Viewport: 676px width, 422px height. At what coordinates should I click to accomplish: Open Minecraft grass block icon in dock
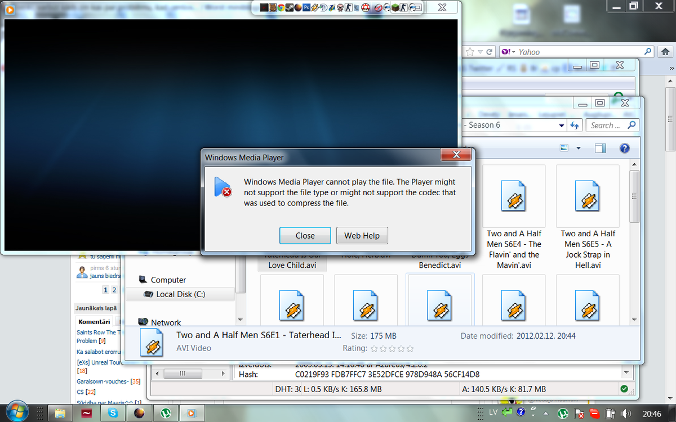point(395,7)
